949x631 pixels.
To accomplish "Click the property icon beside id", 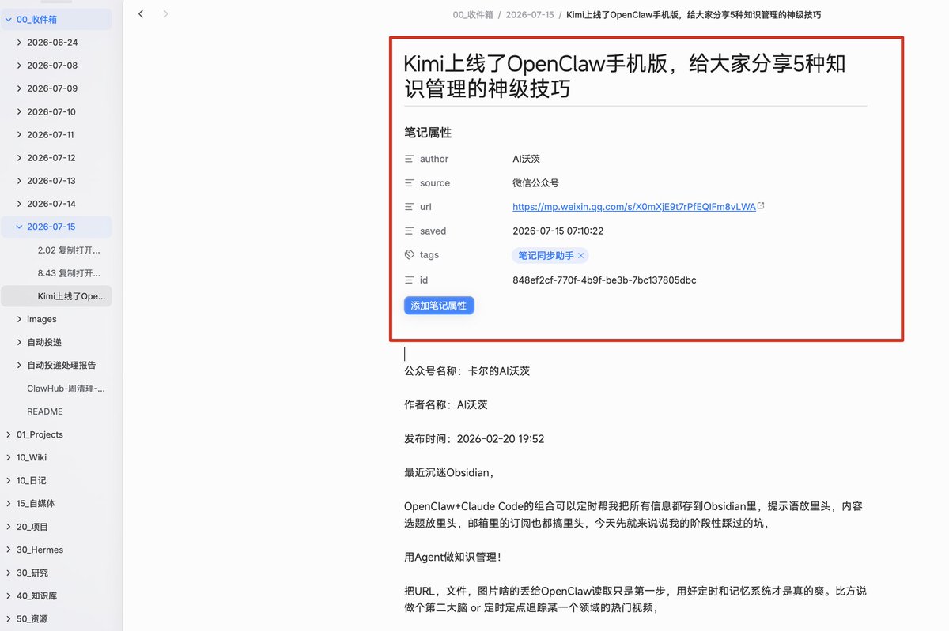I will (409, 280).
